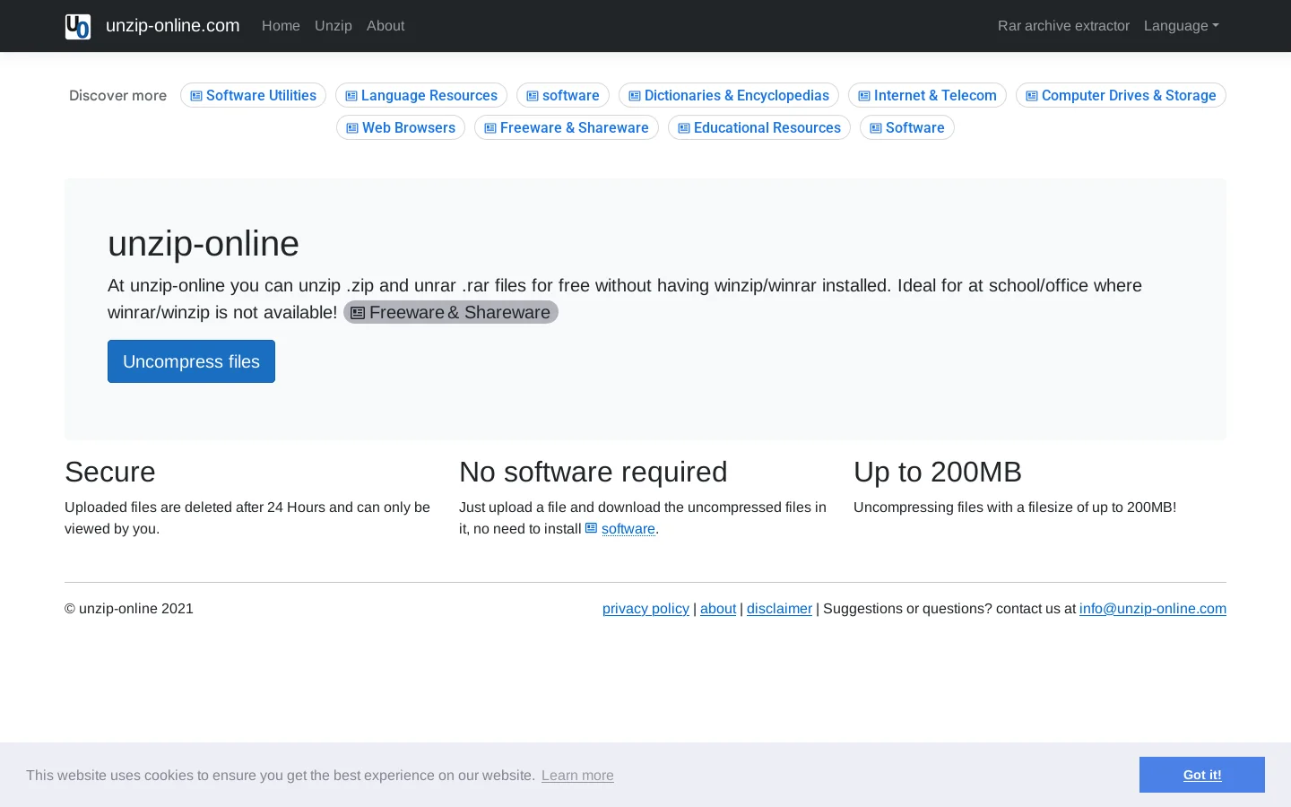This screenshot has height=807, width=1291.
Task: Click the icon in the gray Freeware & Shareware badge
Action: (x=358, y=313)
